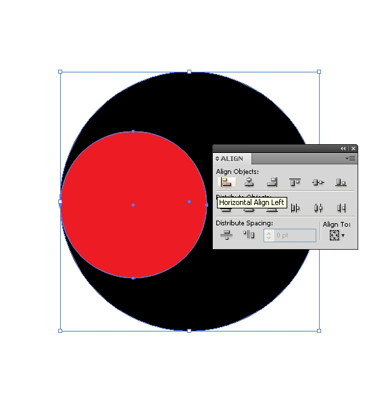Click the spacing value stepper arrows
This screenshot has width=392, height=406.
point(269,235)
